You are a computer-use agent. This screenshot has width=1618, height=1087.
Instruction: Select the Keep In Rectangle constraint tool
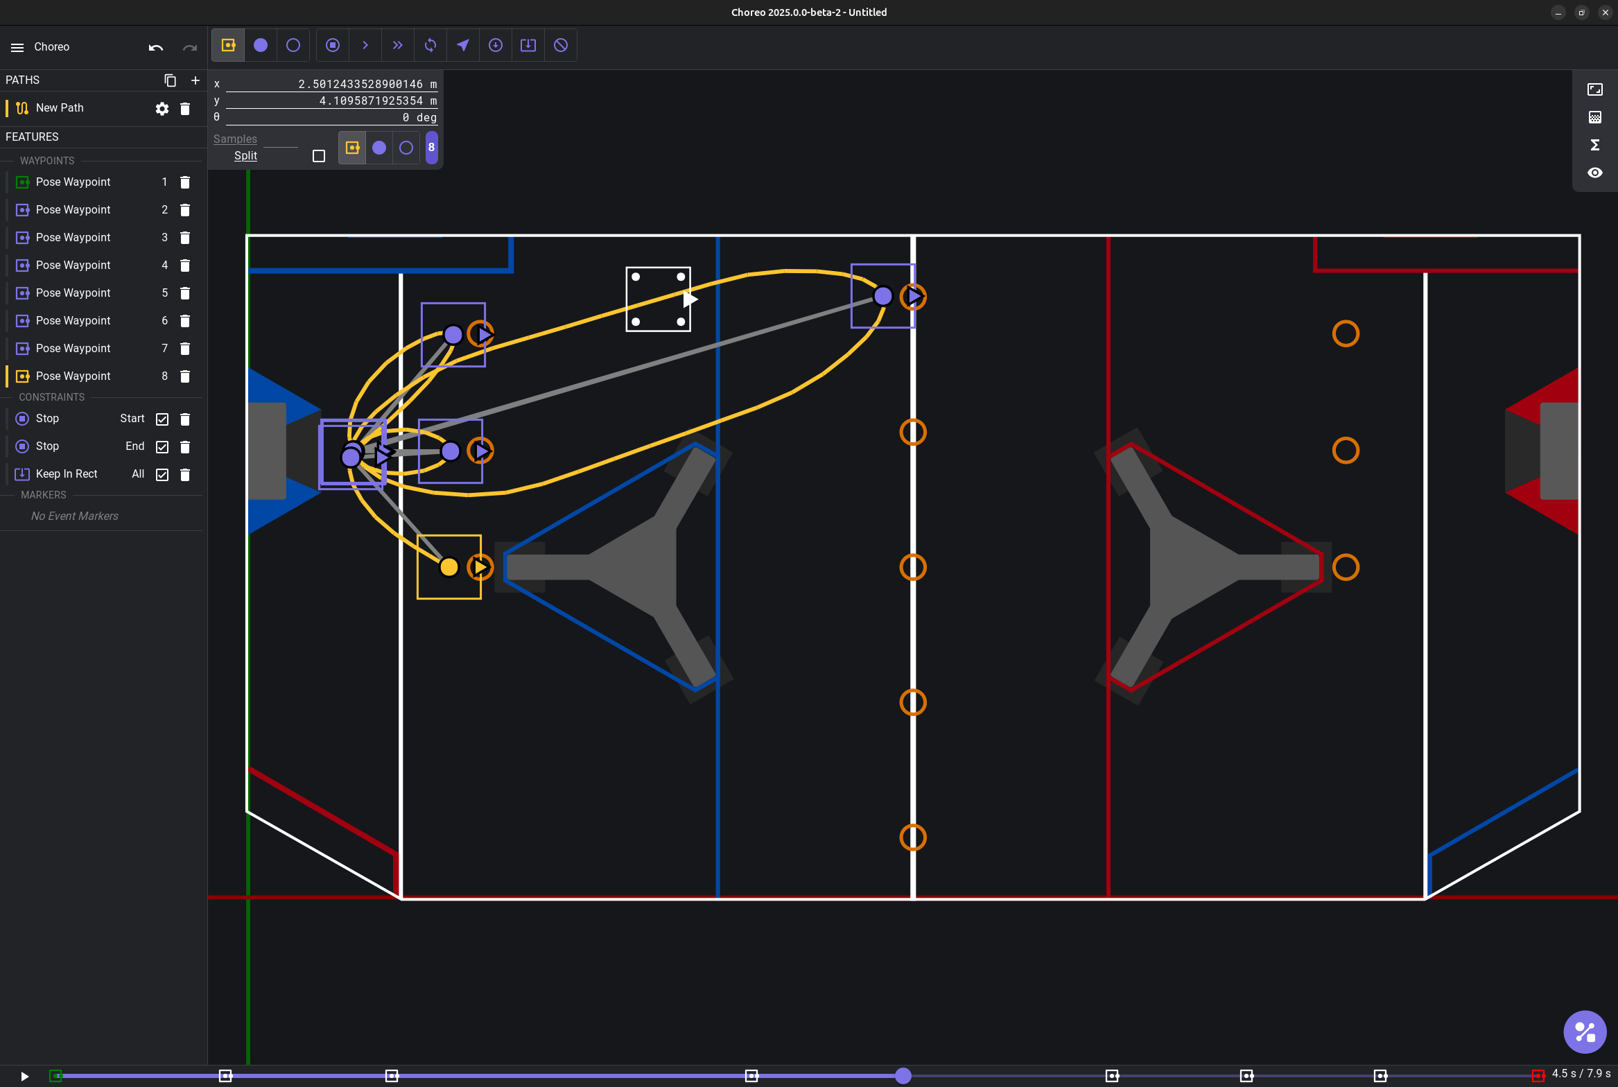[528, 45]
